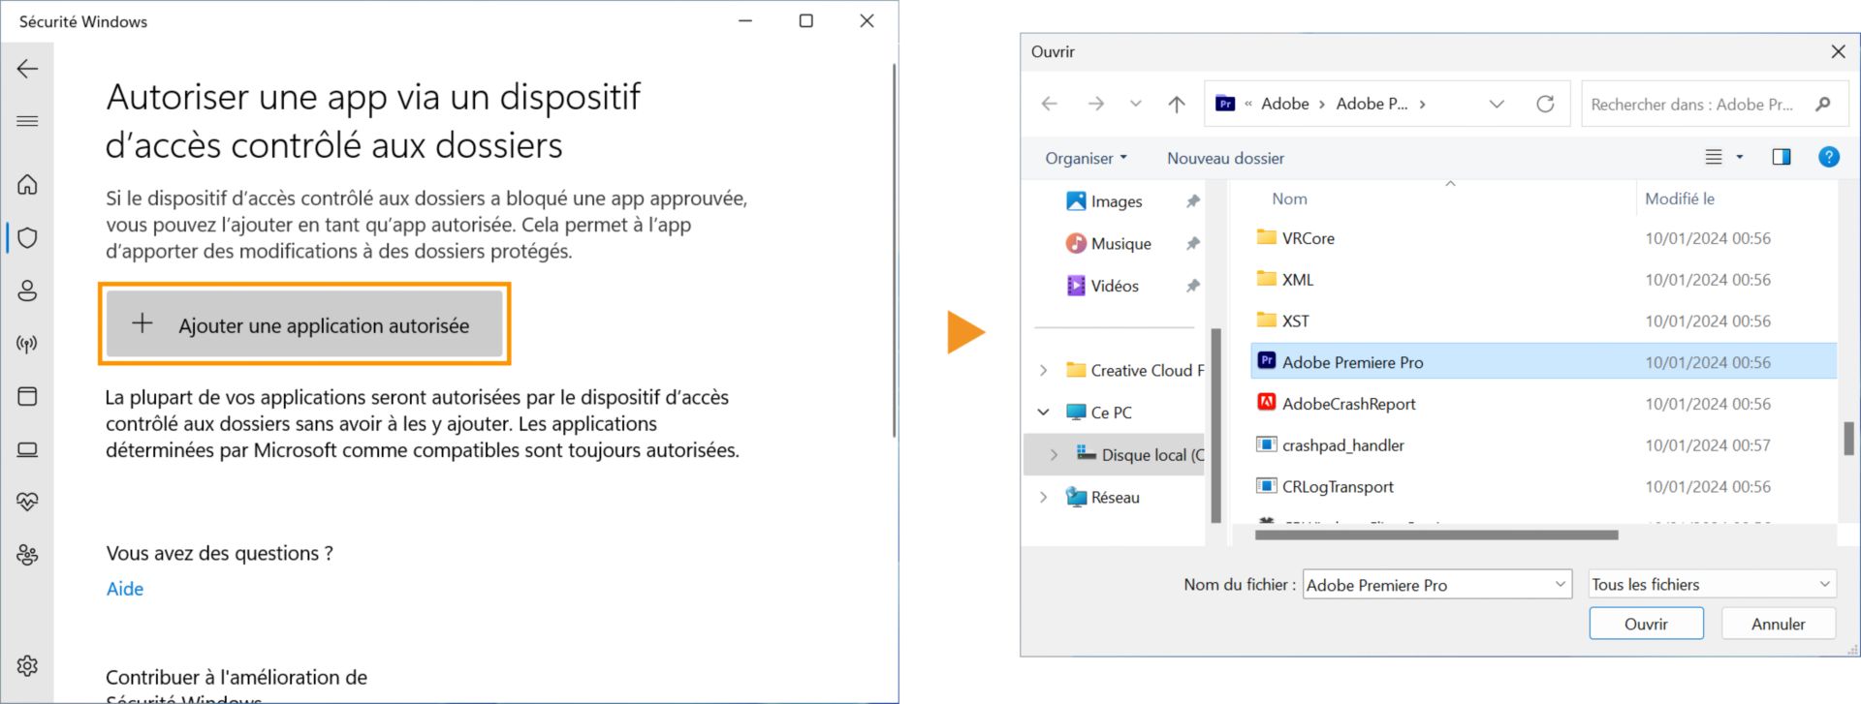Select Vidéos in navigation pane
Viewport: 1861px width, 704px height.
(1102, 286)
